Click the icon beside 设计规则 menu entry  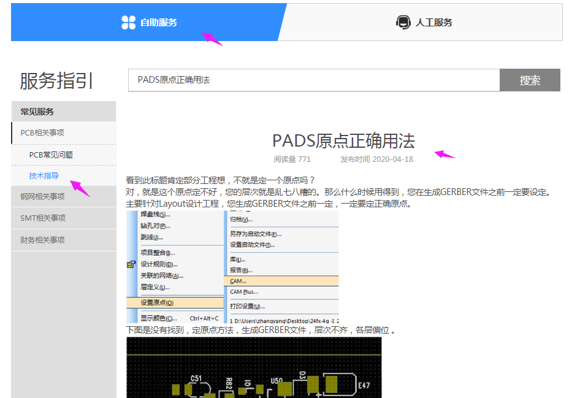[131, 264]
